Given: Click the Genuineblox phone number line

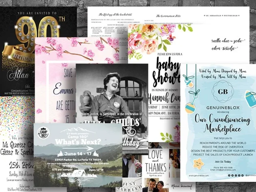Looking at the screenshot, I should 223,167.
